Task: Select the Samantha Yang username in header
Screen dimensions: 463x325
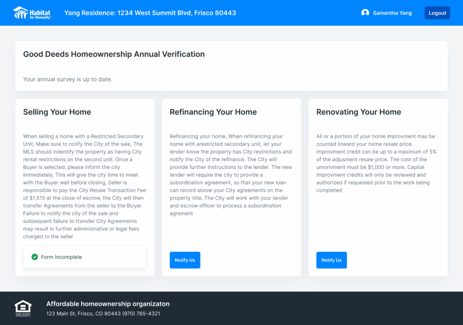Action: (x=392, y=13)
